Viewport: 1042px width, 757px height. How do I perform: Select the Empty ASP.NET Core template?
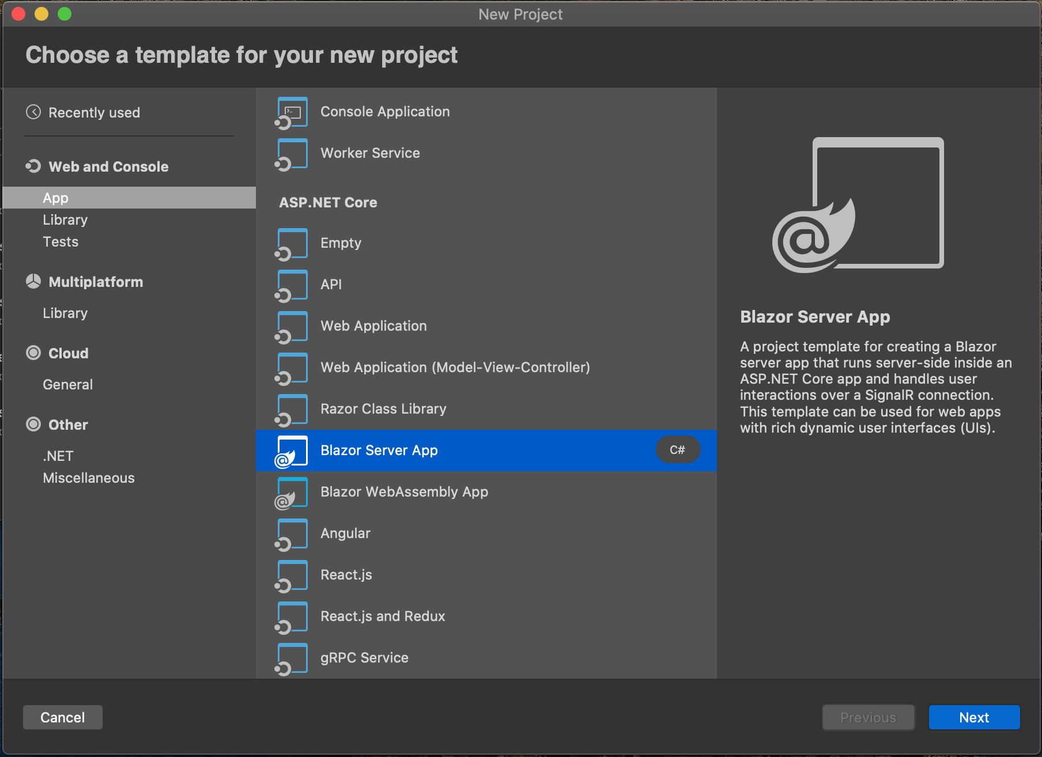(x=486, y=244)
